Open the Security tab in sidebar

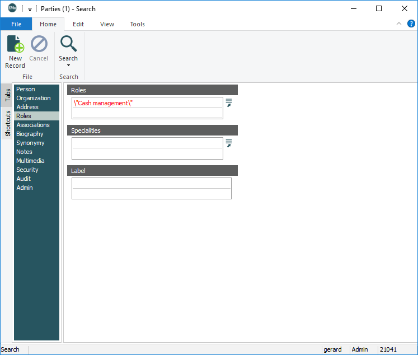[x=27, y=170]
